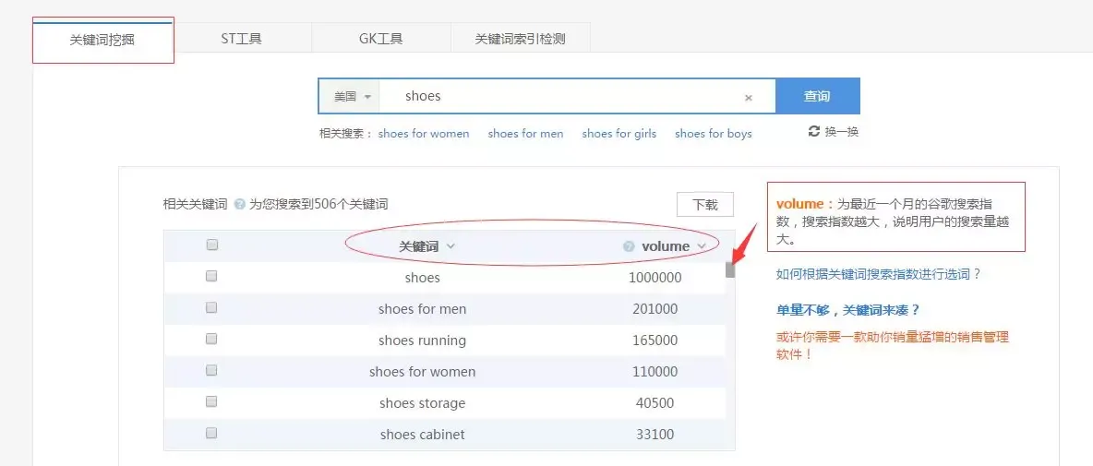The height and width of the screenshot is (466, 1093).
Task: Open the 如何根据关键词搜索指数进行选词 link
Action: [878, 274]
